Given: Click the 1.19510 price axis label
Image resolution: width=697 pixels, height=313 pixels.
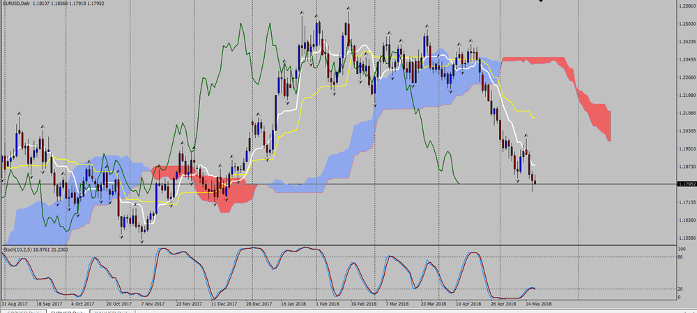Looking at the screenshot, I should 686,148.
